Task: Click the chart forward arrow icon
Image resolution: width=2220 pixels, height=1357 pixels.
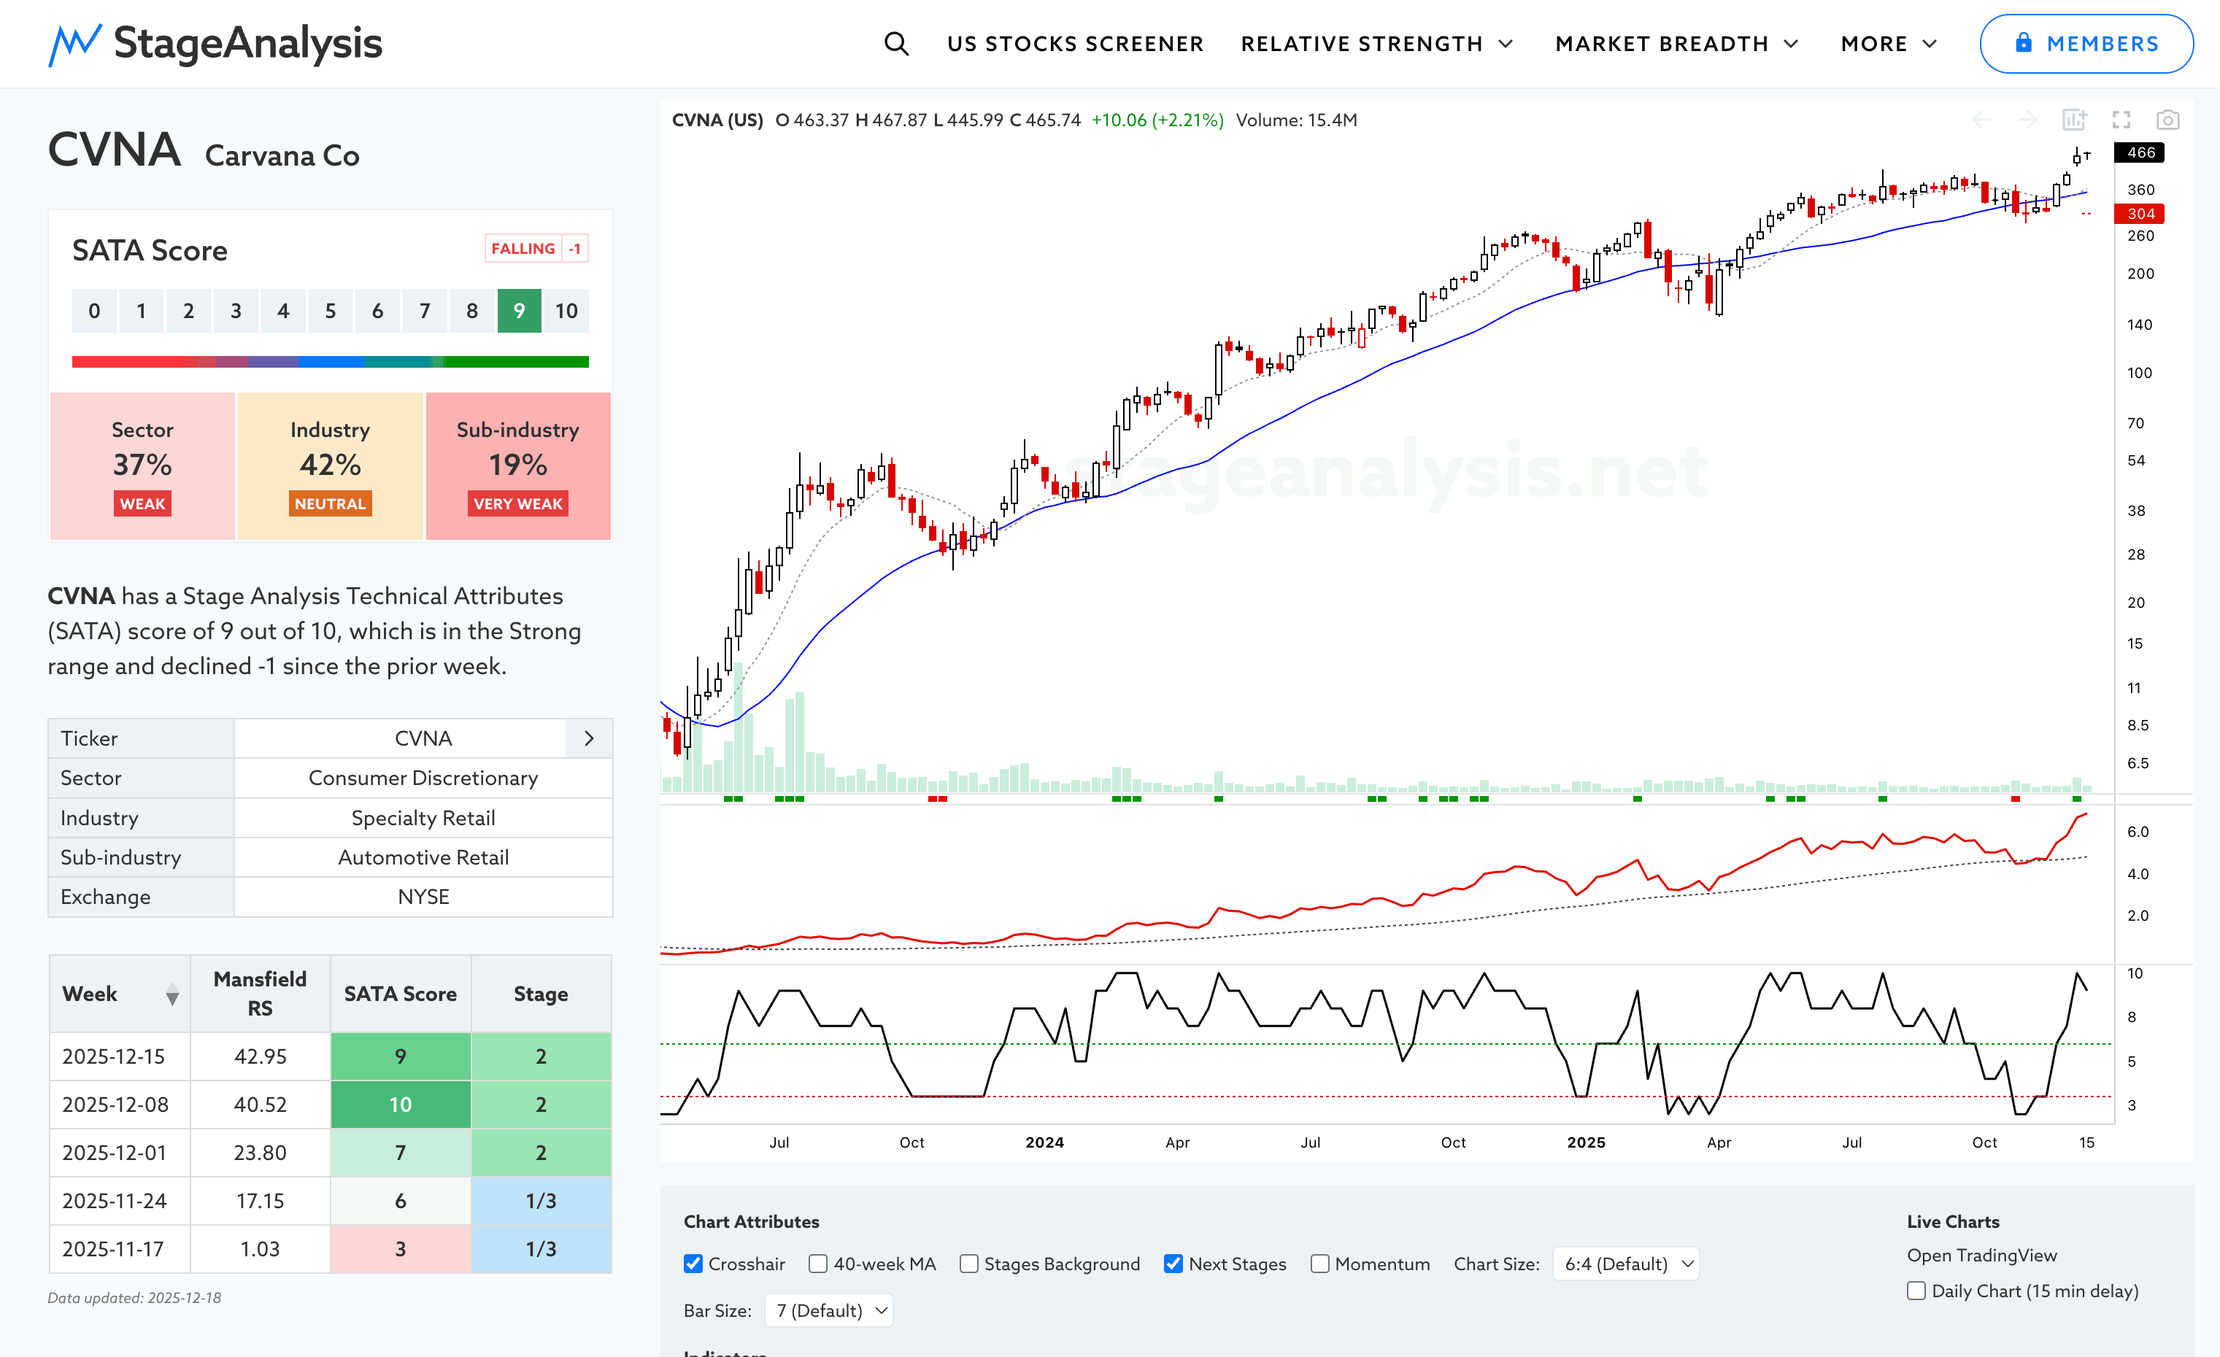Action: (x=2027, y=120)
